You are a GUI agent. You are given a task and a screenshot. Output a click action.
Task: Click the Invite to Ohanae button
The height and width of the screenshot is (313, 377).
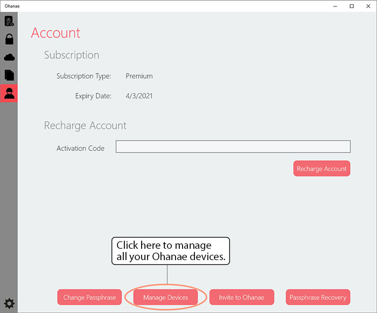(242, 297)
